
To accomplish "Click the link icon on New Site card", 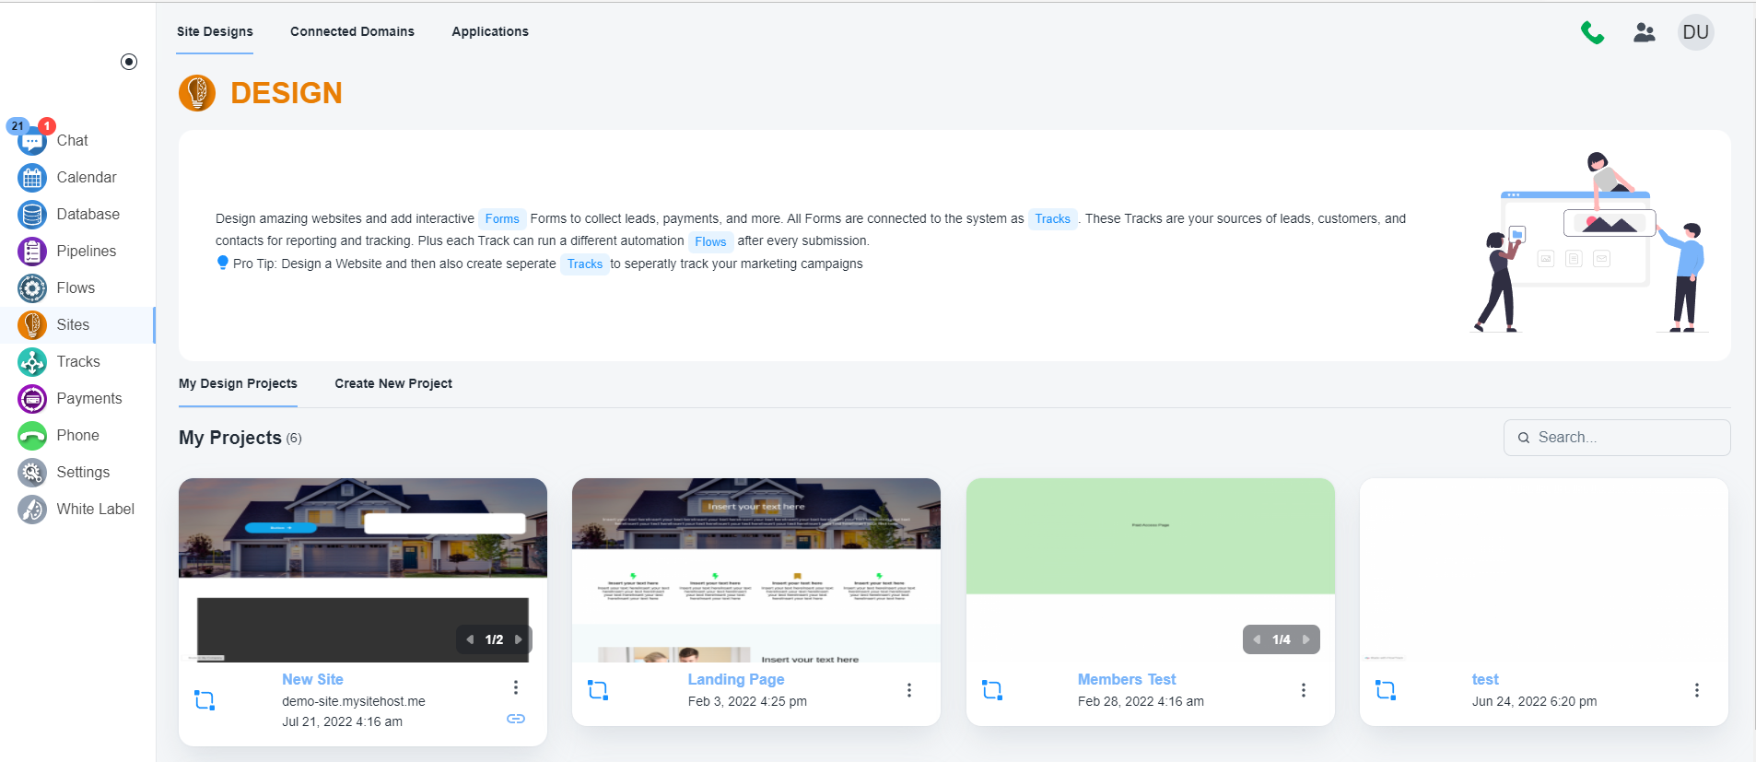I will pos(516,719).
